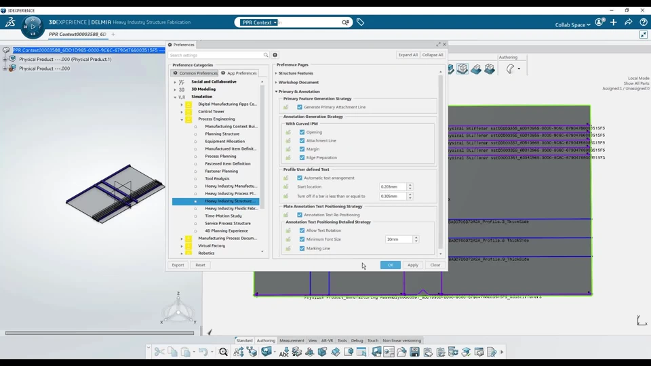Viewport: 651px width, 366px height.
Task: Click the lock icon beside Generate Primary Attachment Line
Action: [285, 107]
